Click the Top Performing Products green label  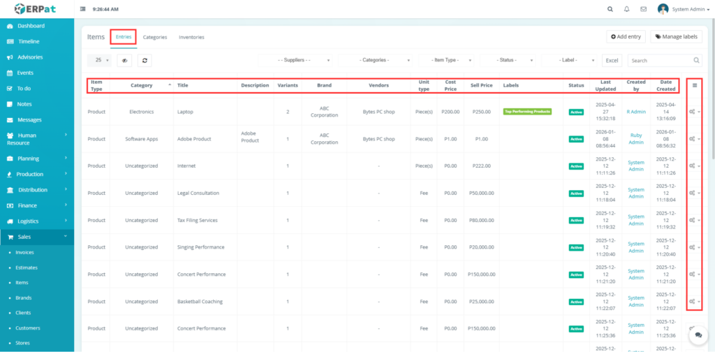point(527,112)
